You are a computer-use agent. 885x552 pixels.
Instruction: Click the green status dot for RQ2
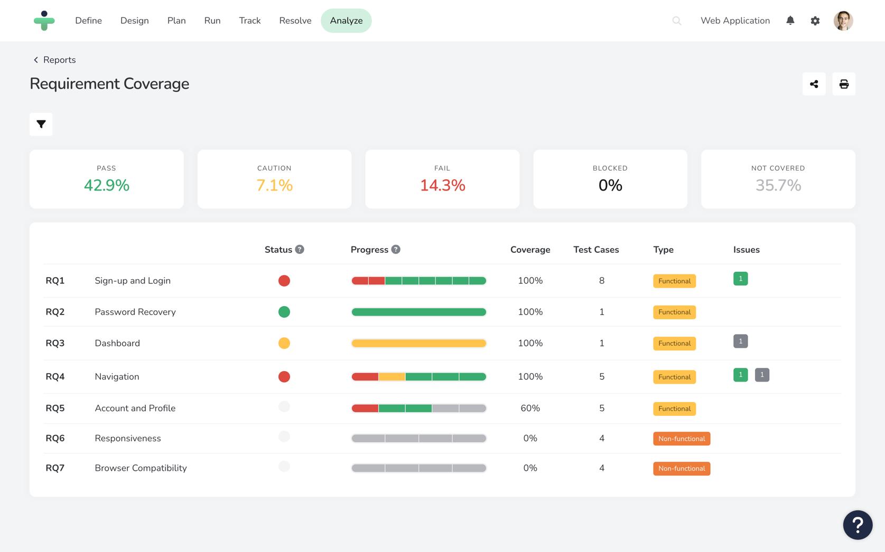click(x=284, y=312)
